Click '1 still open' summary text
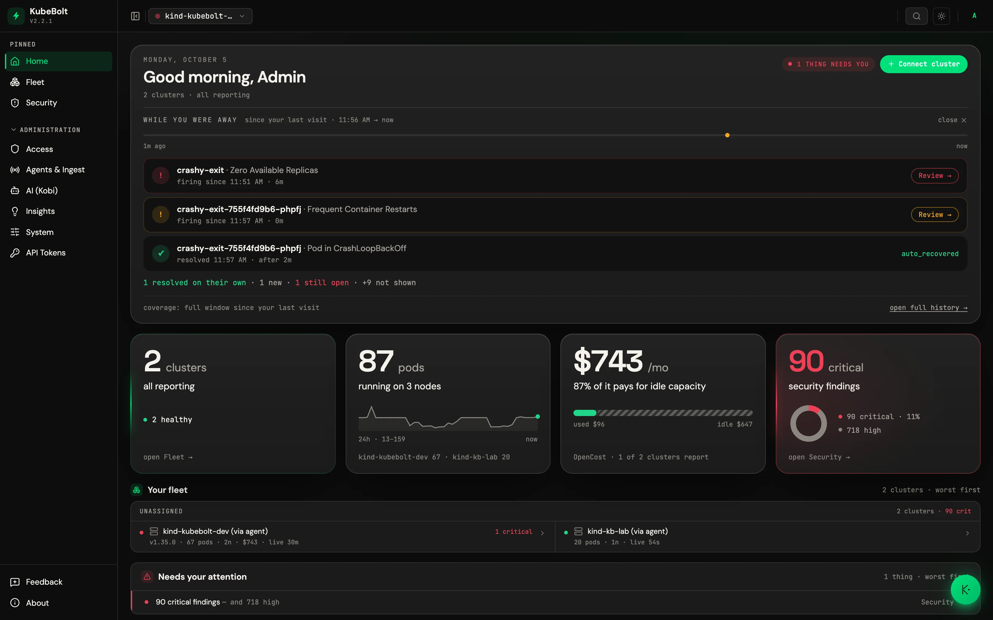Screen dimensions: 993x620 pos(322,282)
